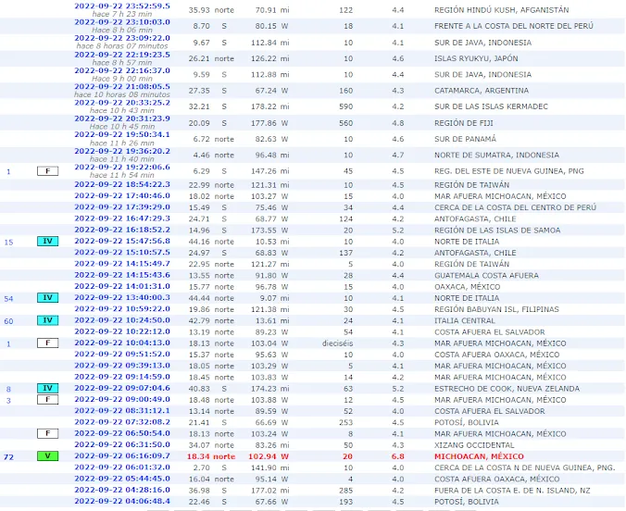Open the 2022-09-22 18:54:22.3 event link
The image size is (626, 511).
coord(122,184)
